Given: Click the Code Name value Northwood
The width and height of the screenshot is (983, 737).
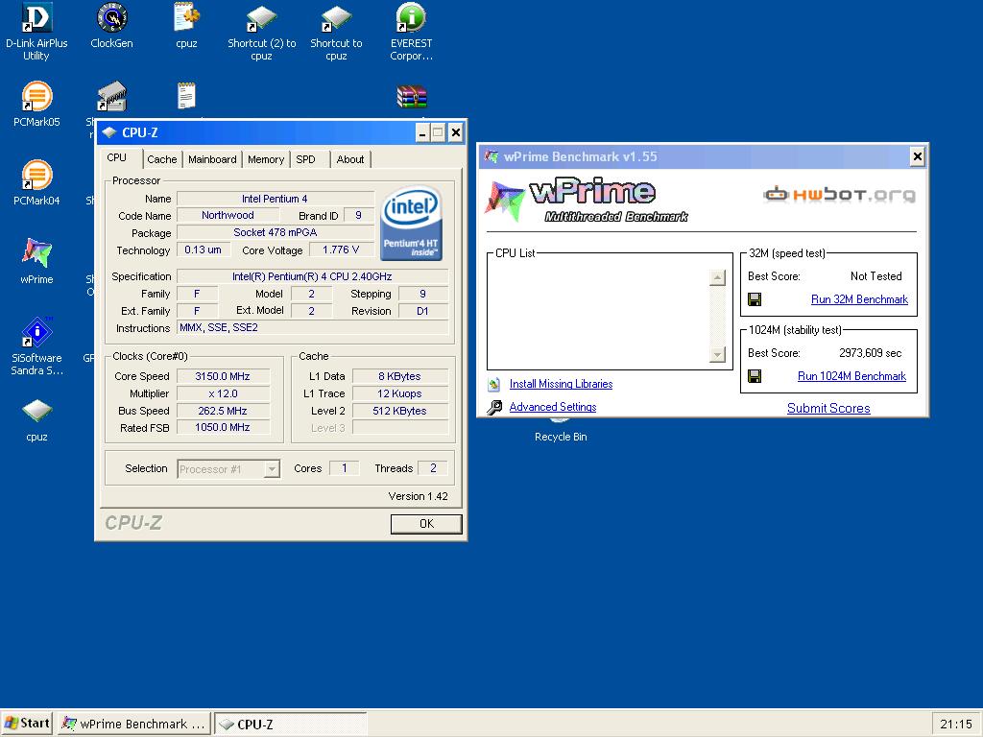Looking at the screenshot, I should pyautogui.click(x=228, y=215).
